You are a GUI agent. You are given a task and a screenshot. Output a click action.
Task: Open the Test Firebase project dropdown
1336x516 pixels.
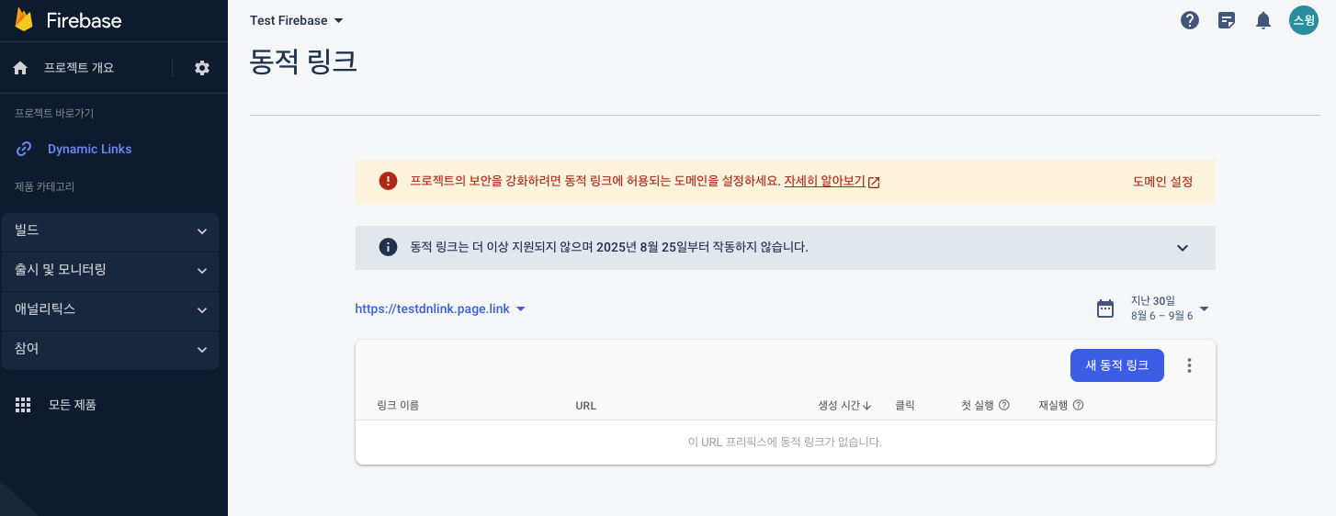click(297, 20)
